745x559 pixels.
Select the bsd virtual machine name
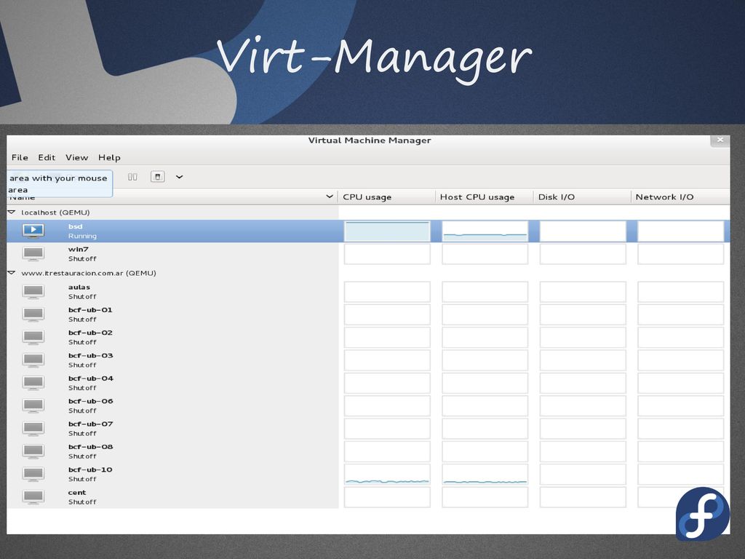75,226
